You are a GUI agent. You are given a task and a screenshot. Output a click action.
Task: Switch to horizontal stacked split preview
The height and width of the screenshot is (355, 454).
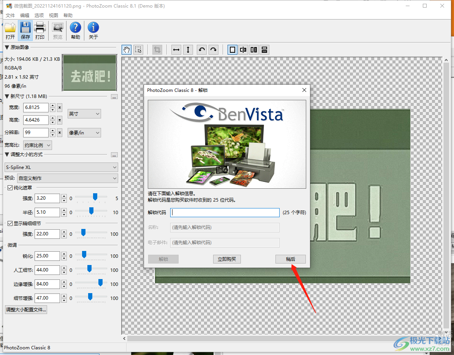pyautogui.click(x=264, y=50)
